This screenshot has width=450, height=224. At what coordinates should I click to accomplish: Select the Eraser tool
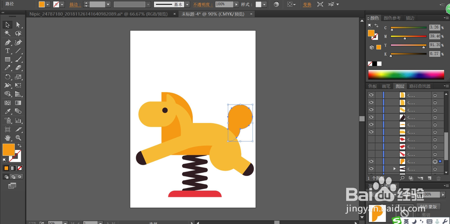tap(18, 68)
